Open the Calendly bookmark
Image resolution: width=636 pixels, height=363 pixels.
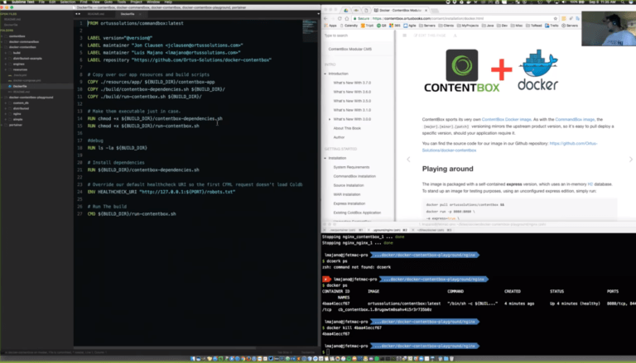pyautogui.click(x=349, y=26)
